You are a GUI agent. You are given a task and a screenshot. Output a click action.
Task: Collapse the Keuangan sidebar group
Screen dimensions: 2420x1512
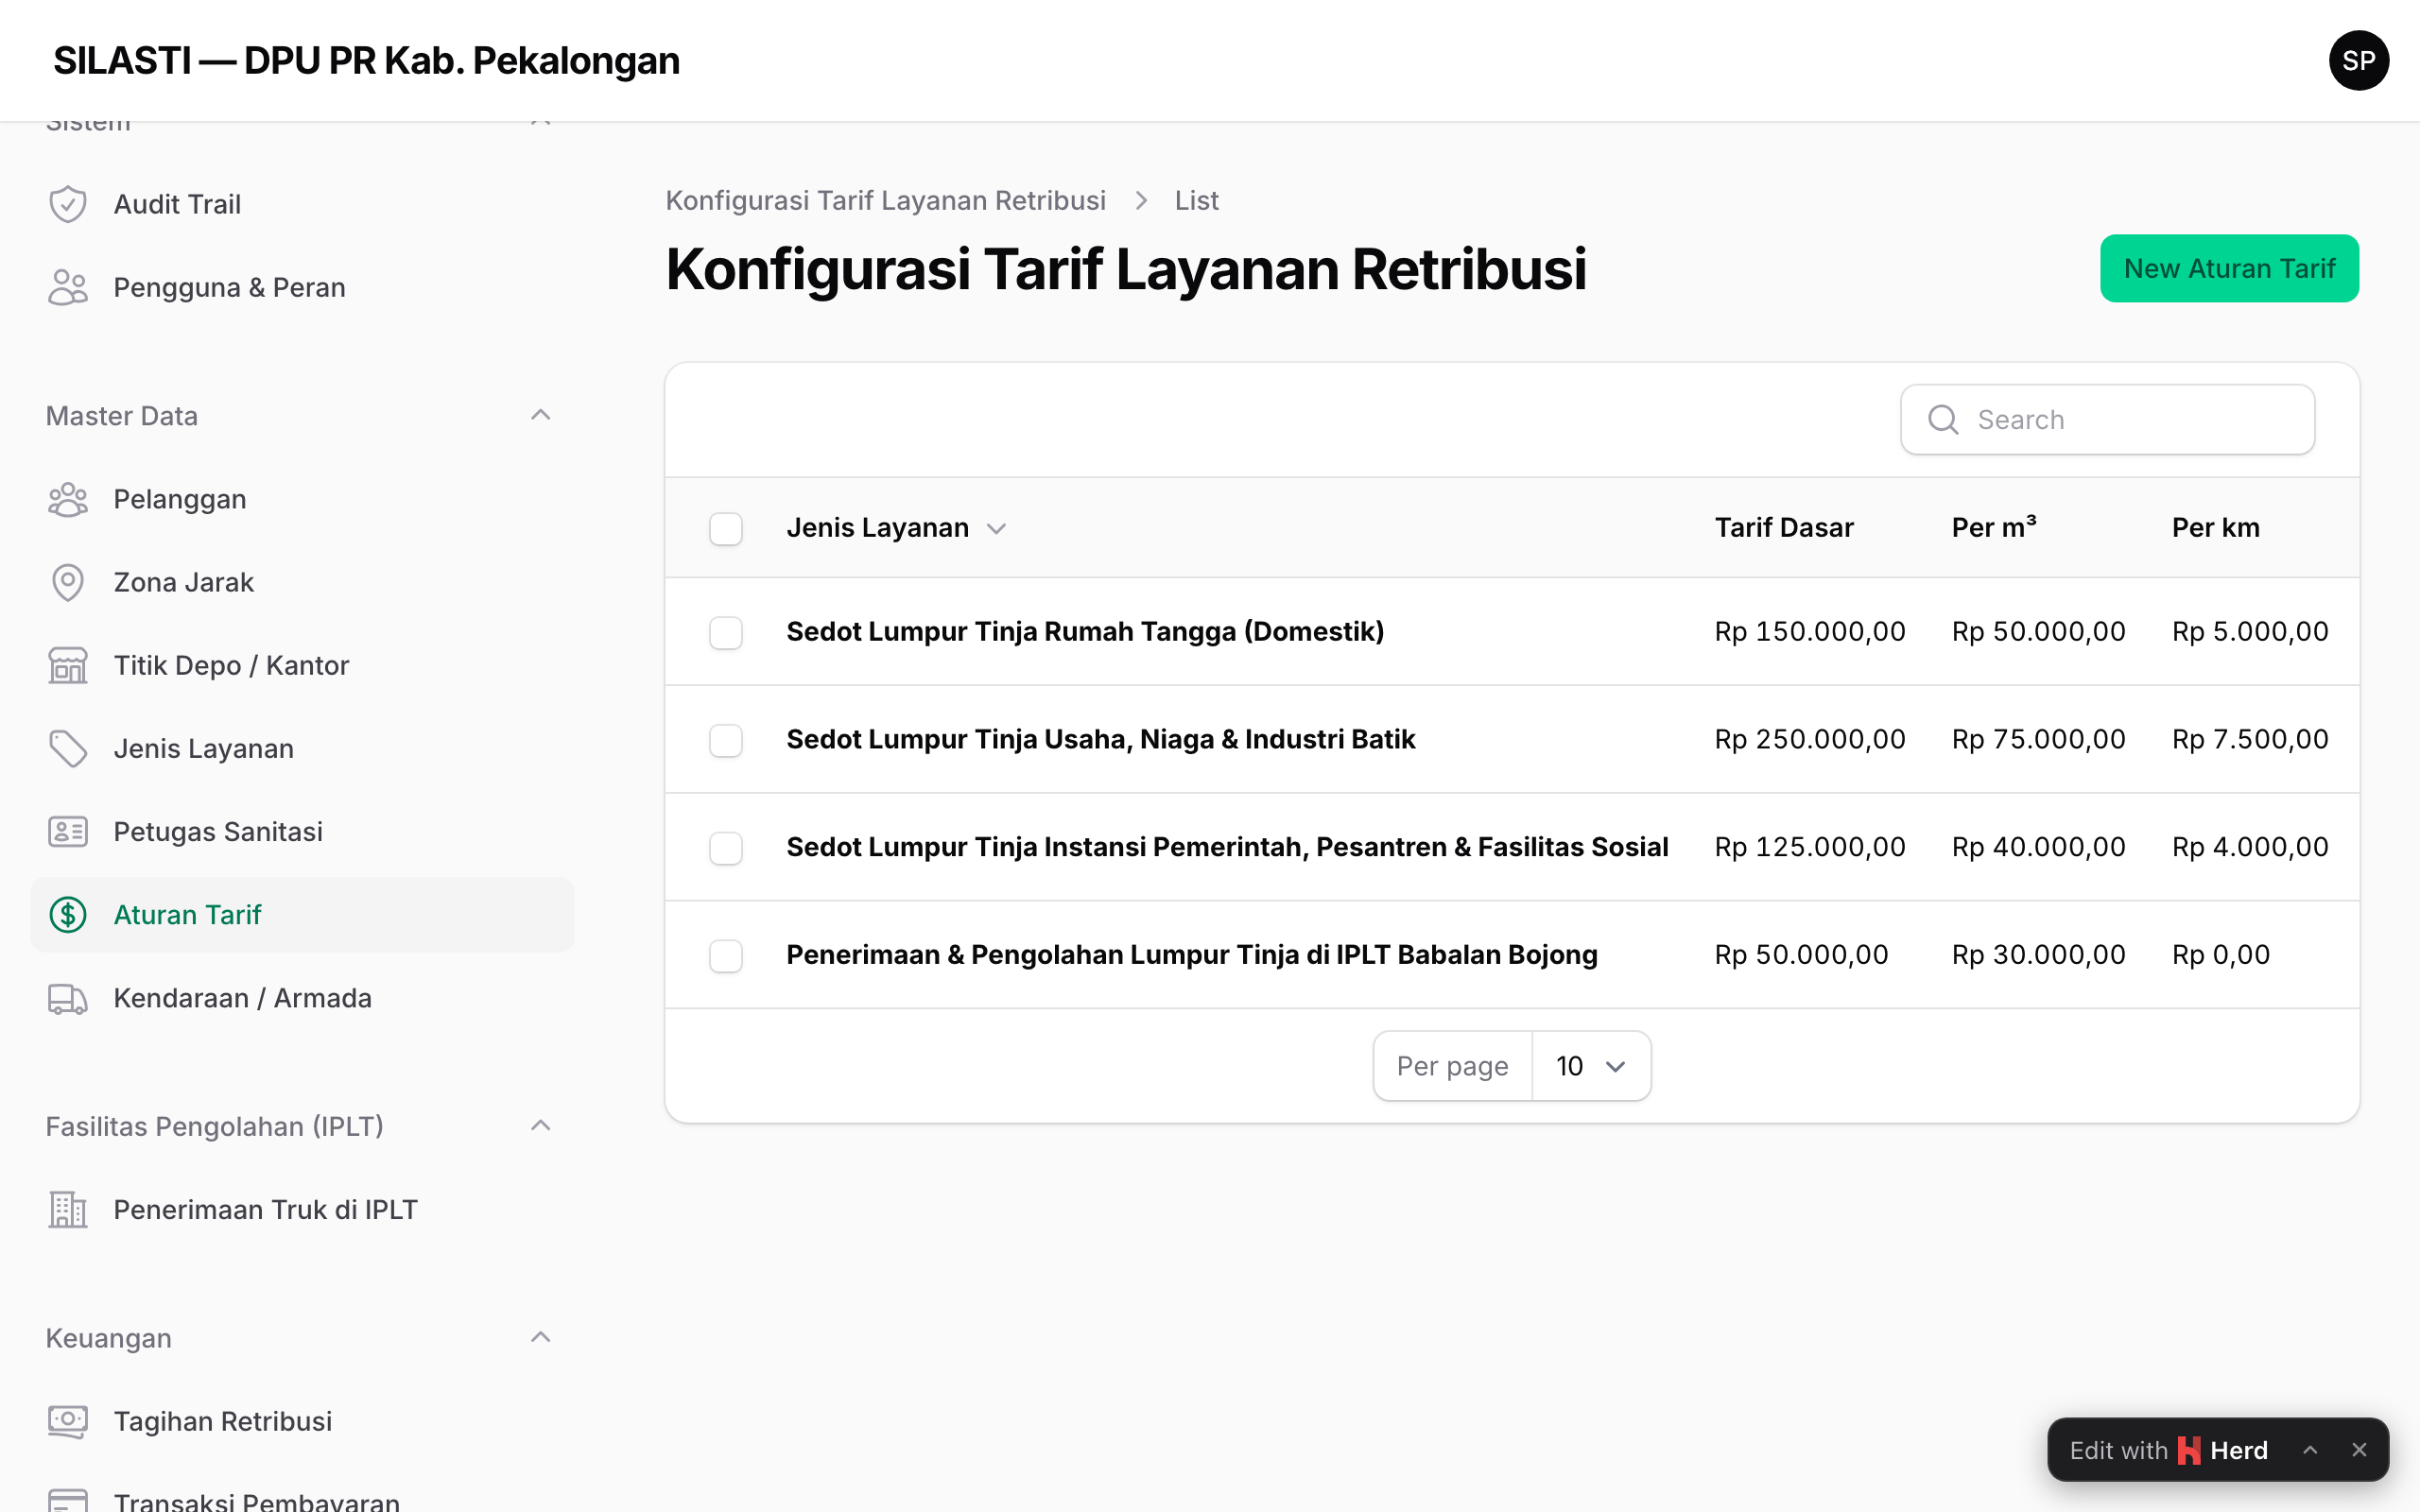click(x=540, y=1338)
